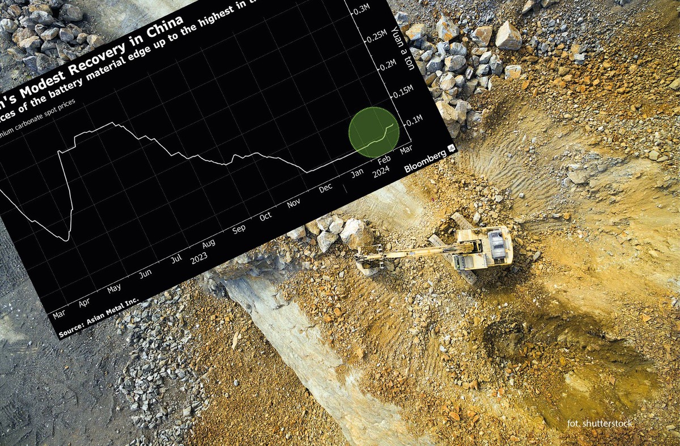Click the Jan x-axis label
Viewport: 680px width, 446px height.
click(357, 174)
